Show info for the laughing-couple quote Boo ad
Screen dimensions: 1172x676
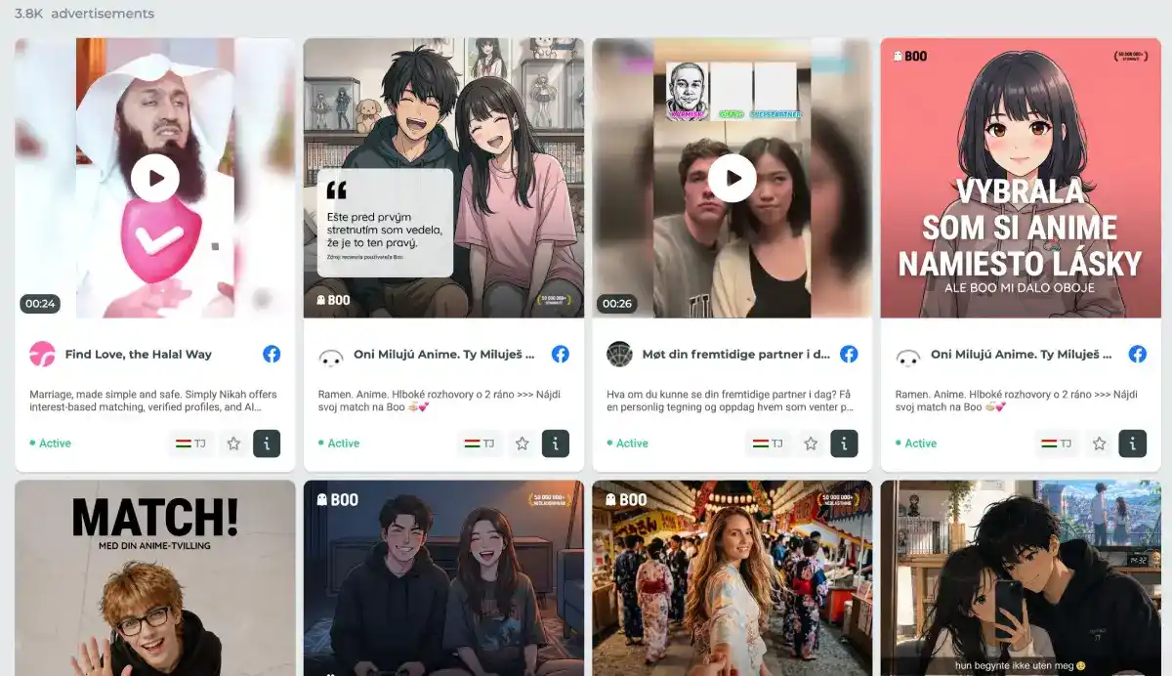[556, 444]
